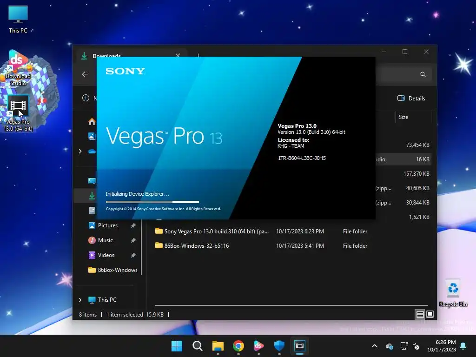
Task: Click the 30,844 KB size cell
Action: [x=418, y=203]
